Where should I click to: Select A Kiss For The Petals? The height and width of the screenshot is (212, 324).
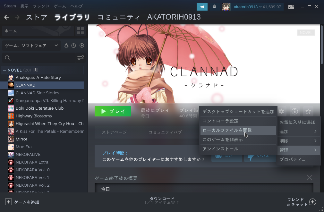click(42, 131)
